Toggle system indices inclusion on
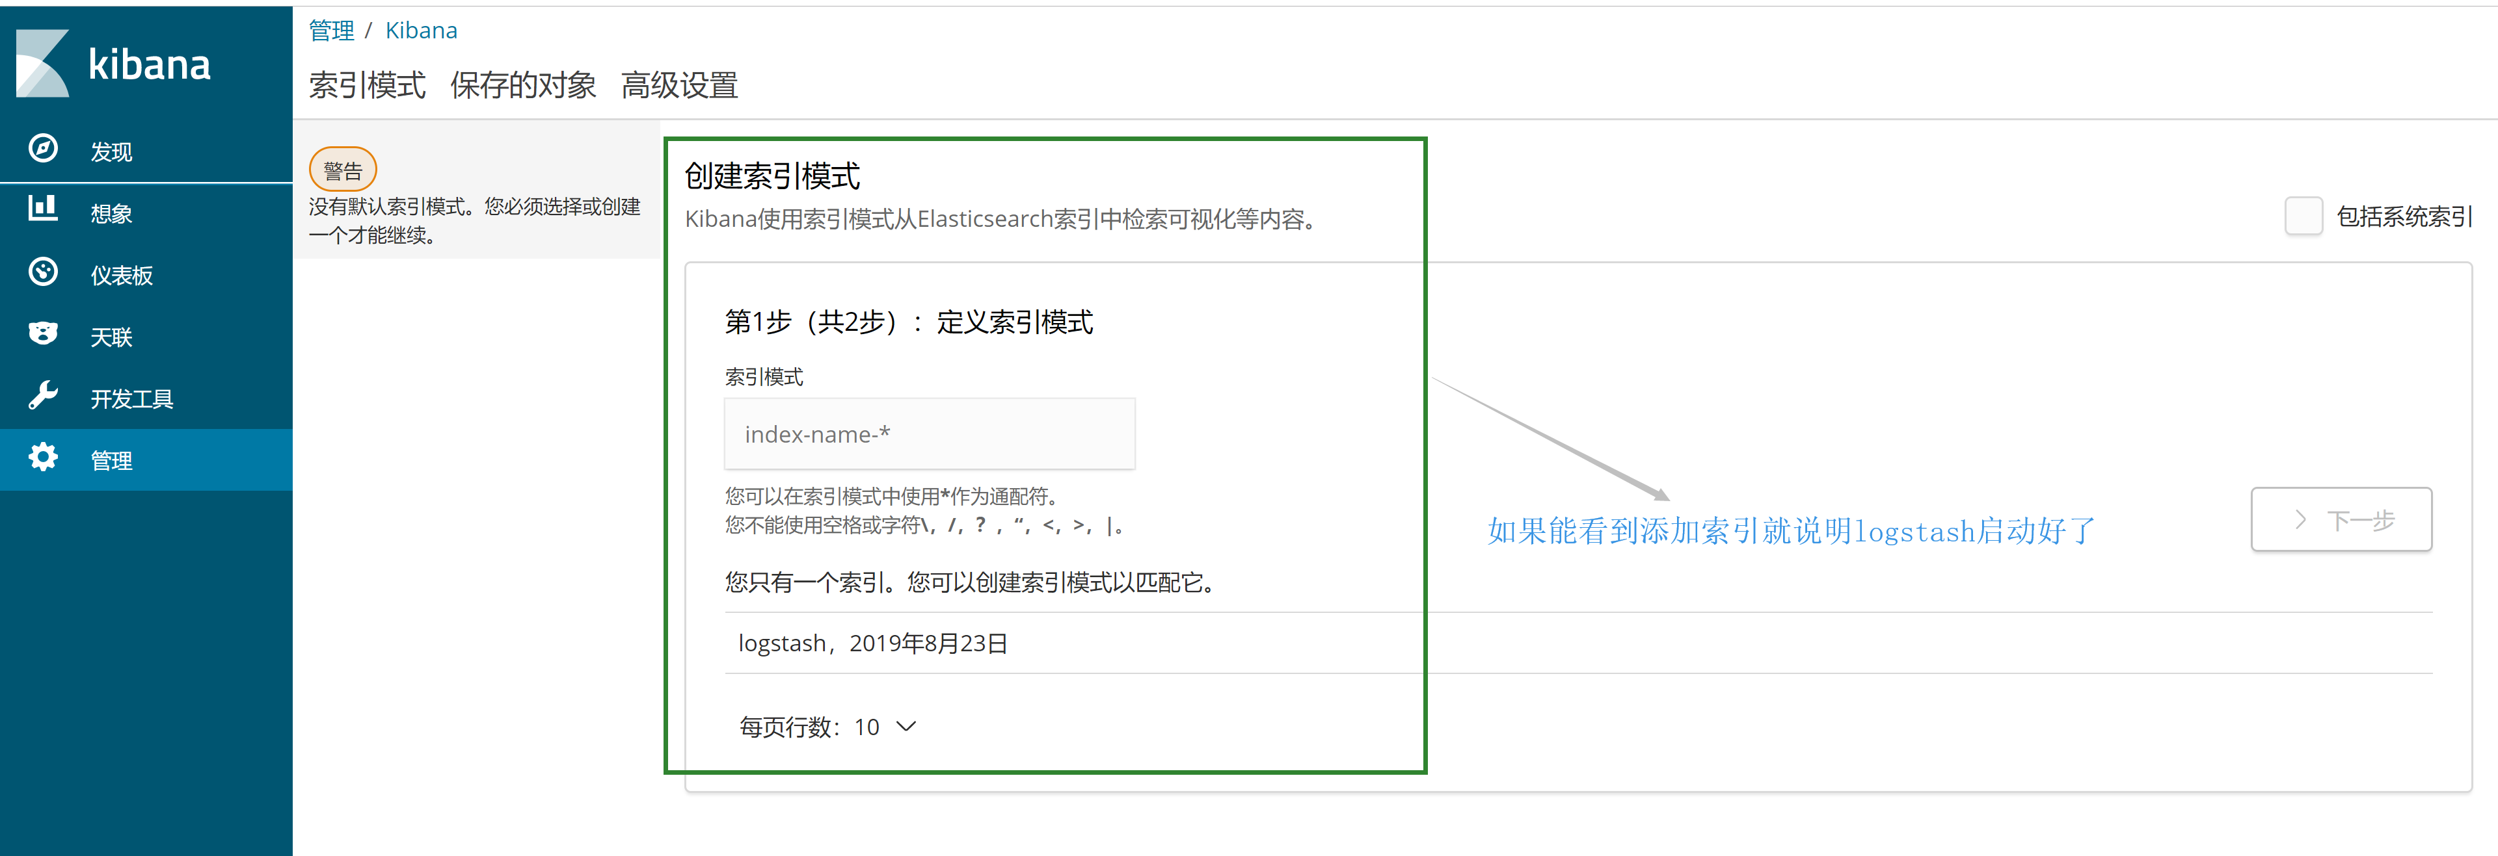The width and height of the screenshot is (2498, 856). pos(2303,216)
